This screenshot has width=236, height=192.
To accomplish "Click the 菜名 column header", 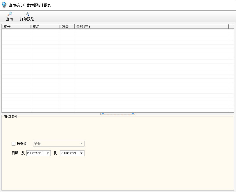I will 45,27.
